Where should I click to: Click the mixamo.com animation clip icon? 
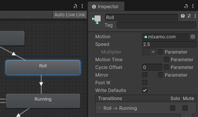click(145, 37)
